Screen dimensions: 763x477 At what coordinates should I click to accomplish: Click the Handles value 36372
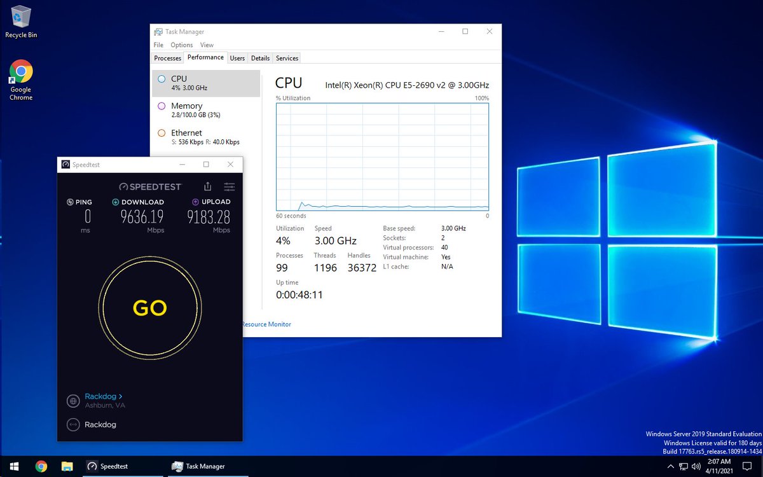(362, 268)
